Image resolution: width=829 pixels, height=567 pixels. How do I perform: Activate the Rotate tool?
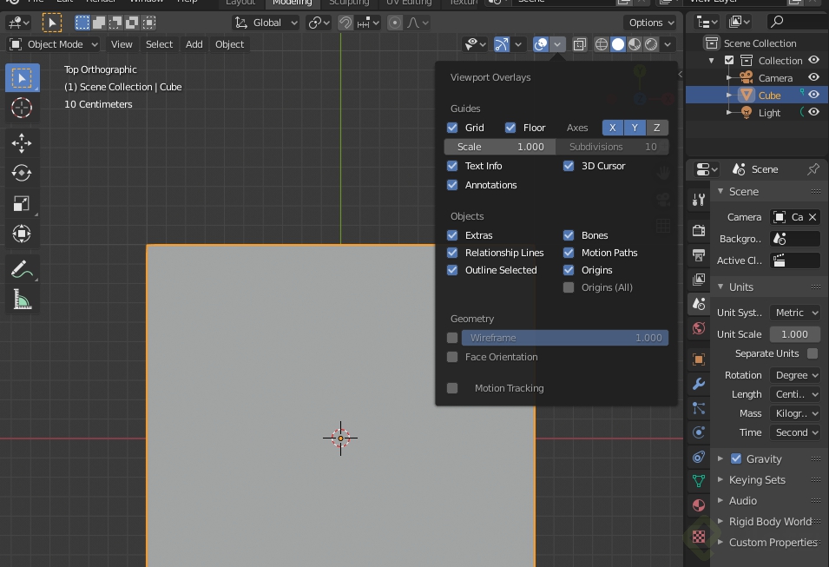point(22,173)
